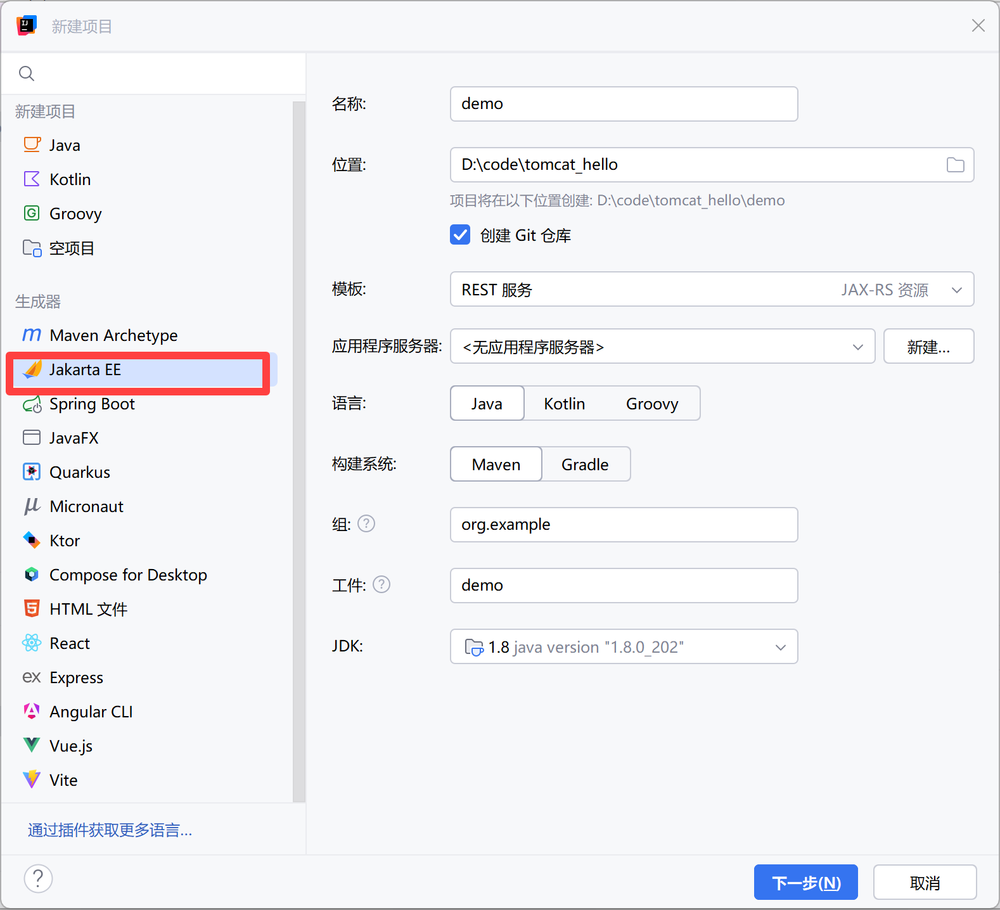
Task: Click the 下一步(N) button
Action: click(x=805, y=882)
